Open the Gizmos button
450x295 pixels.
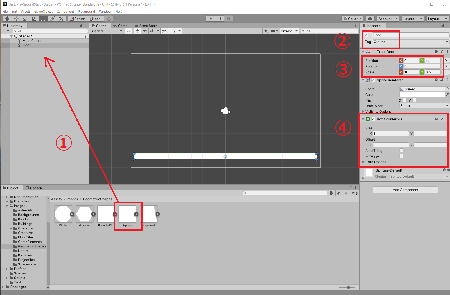(x=287, y=31)
